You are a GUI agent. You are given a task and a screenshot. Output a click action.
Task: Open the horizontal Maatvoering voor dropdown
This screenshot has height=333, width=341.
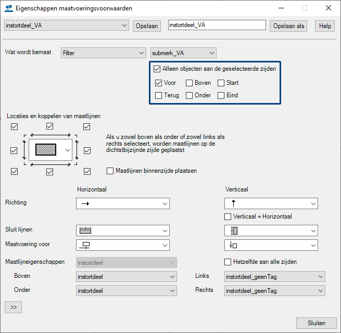pyautogui.click(x=123, y=245)
